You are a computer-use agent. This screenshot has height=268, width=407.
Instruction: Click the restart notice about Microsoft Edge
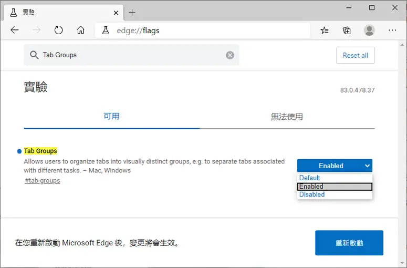(x=97, y=243)
